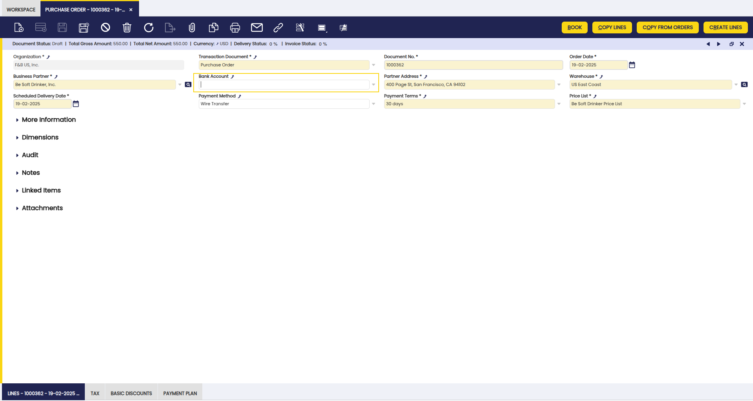Expand the Attachments section

click(39, 208)
